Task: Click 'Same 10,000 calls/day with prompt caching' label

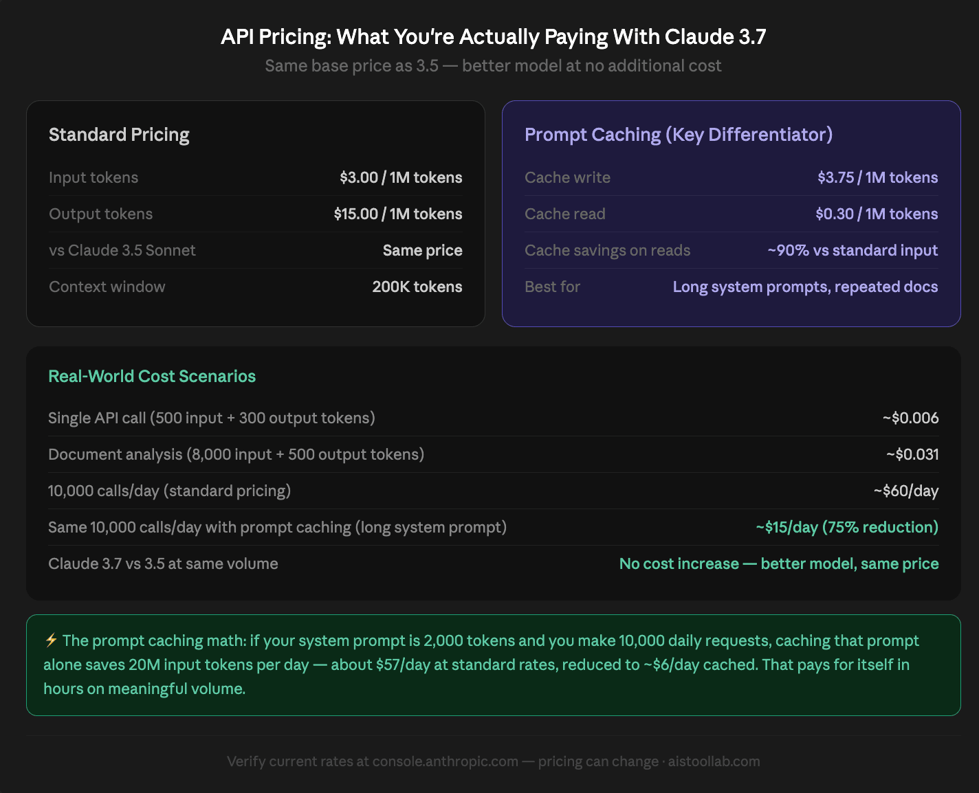Action: coord(277,527)
